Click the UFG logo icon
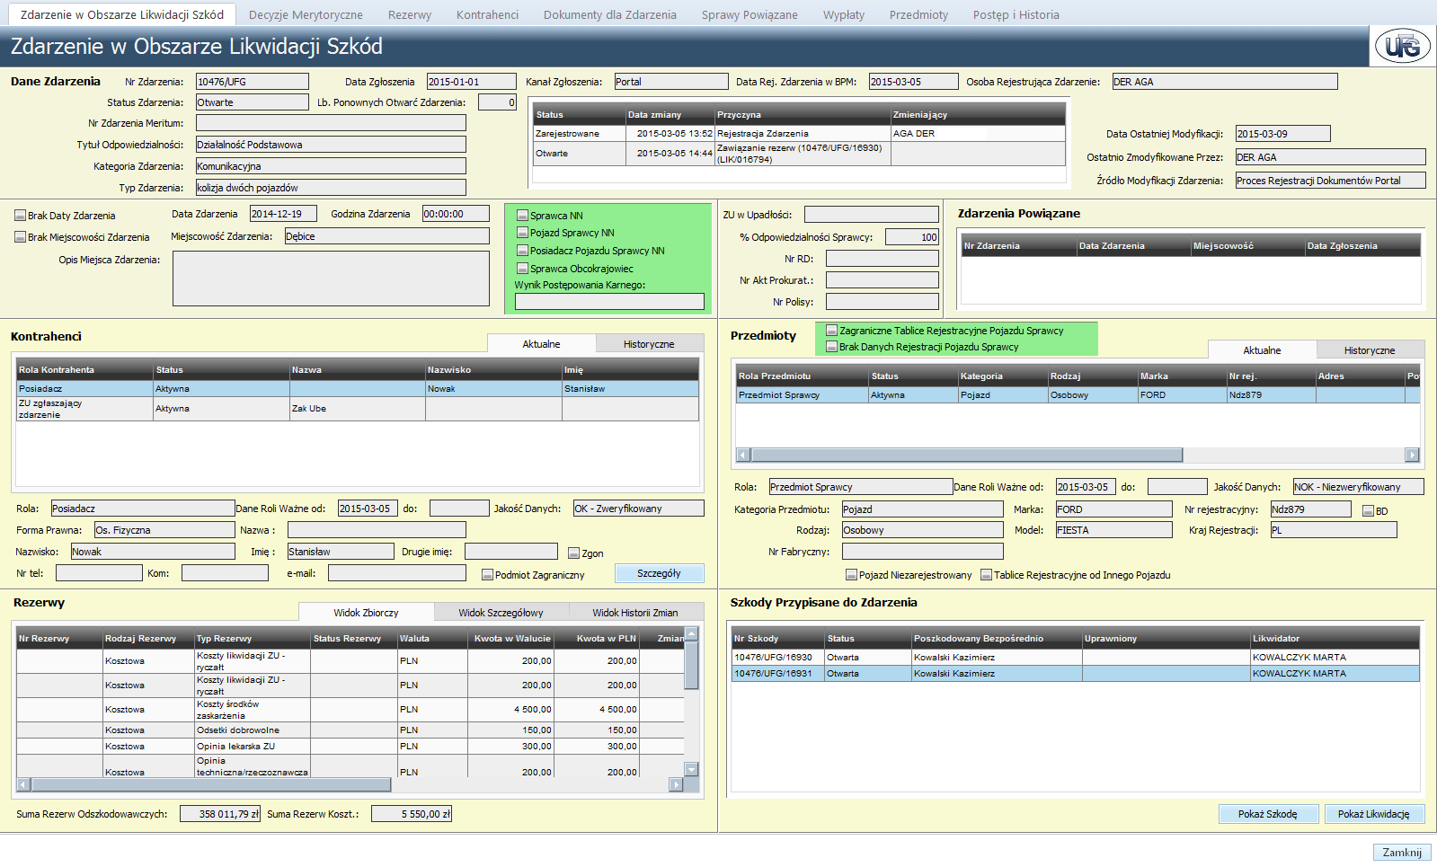The image size is (1437, 867). (x=1402, y=46)
